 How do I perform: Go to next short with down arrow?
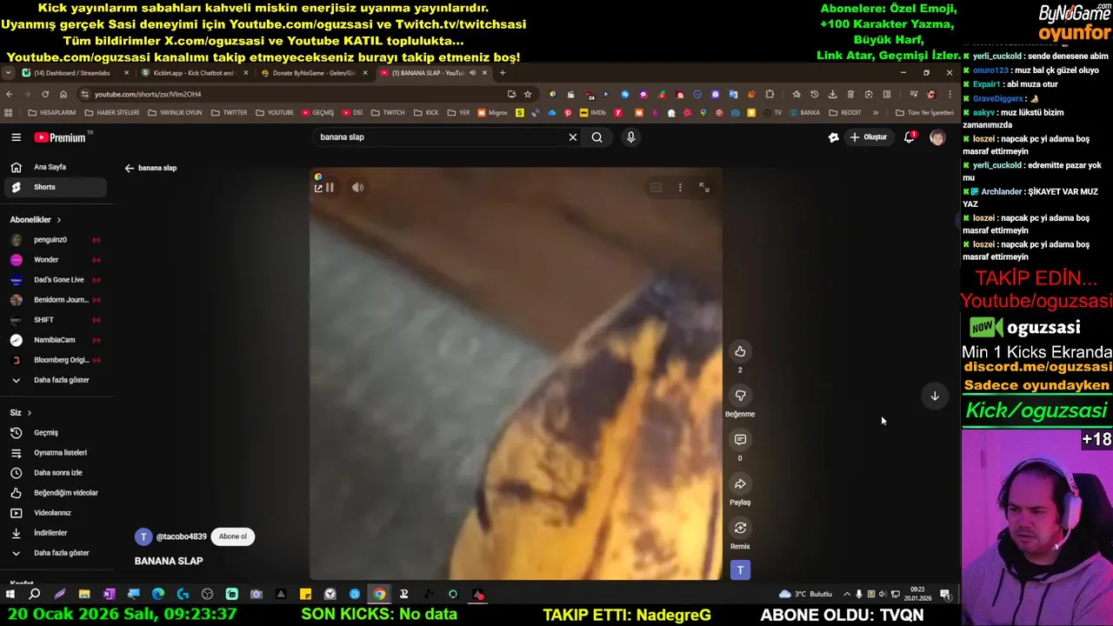(935, 396)
